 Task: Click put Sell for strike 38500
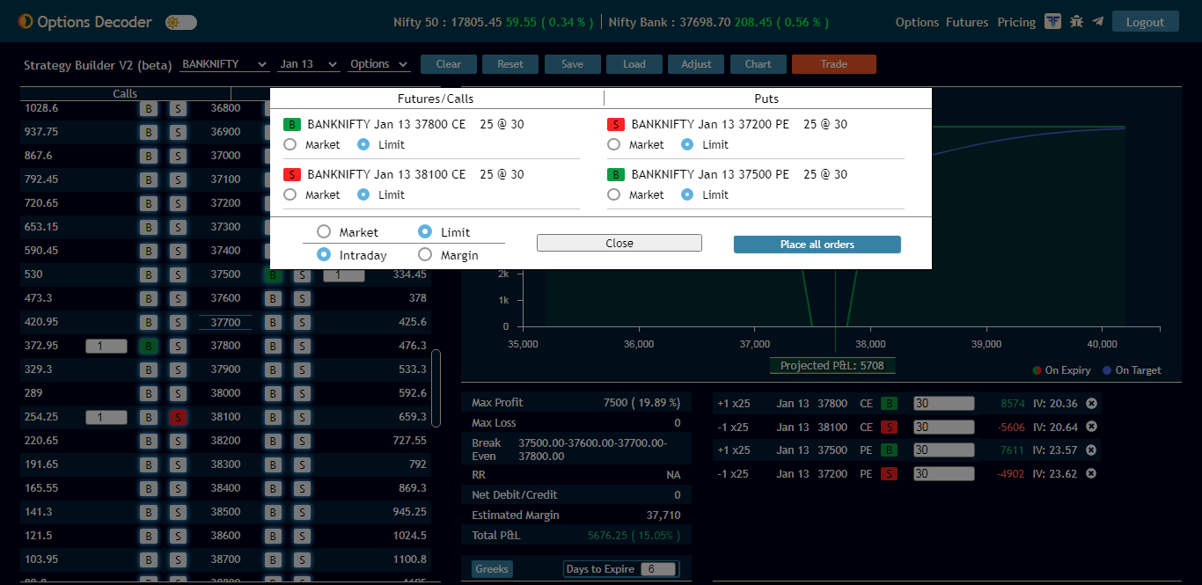tap(302, 512)
